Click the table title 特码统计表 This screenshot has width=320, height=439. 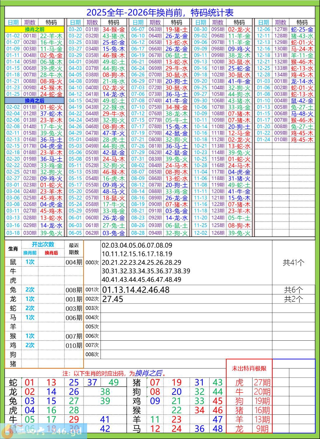tap(160, 13)
